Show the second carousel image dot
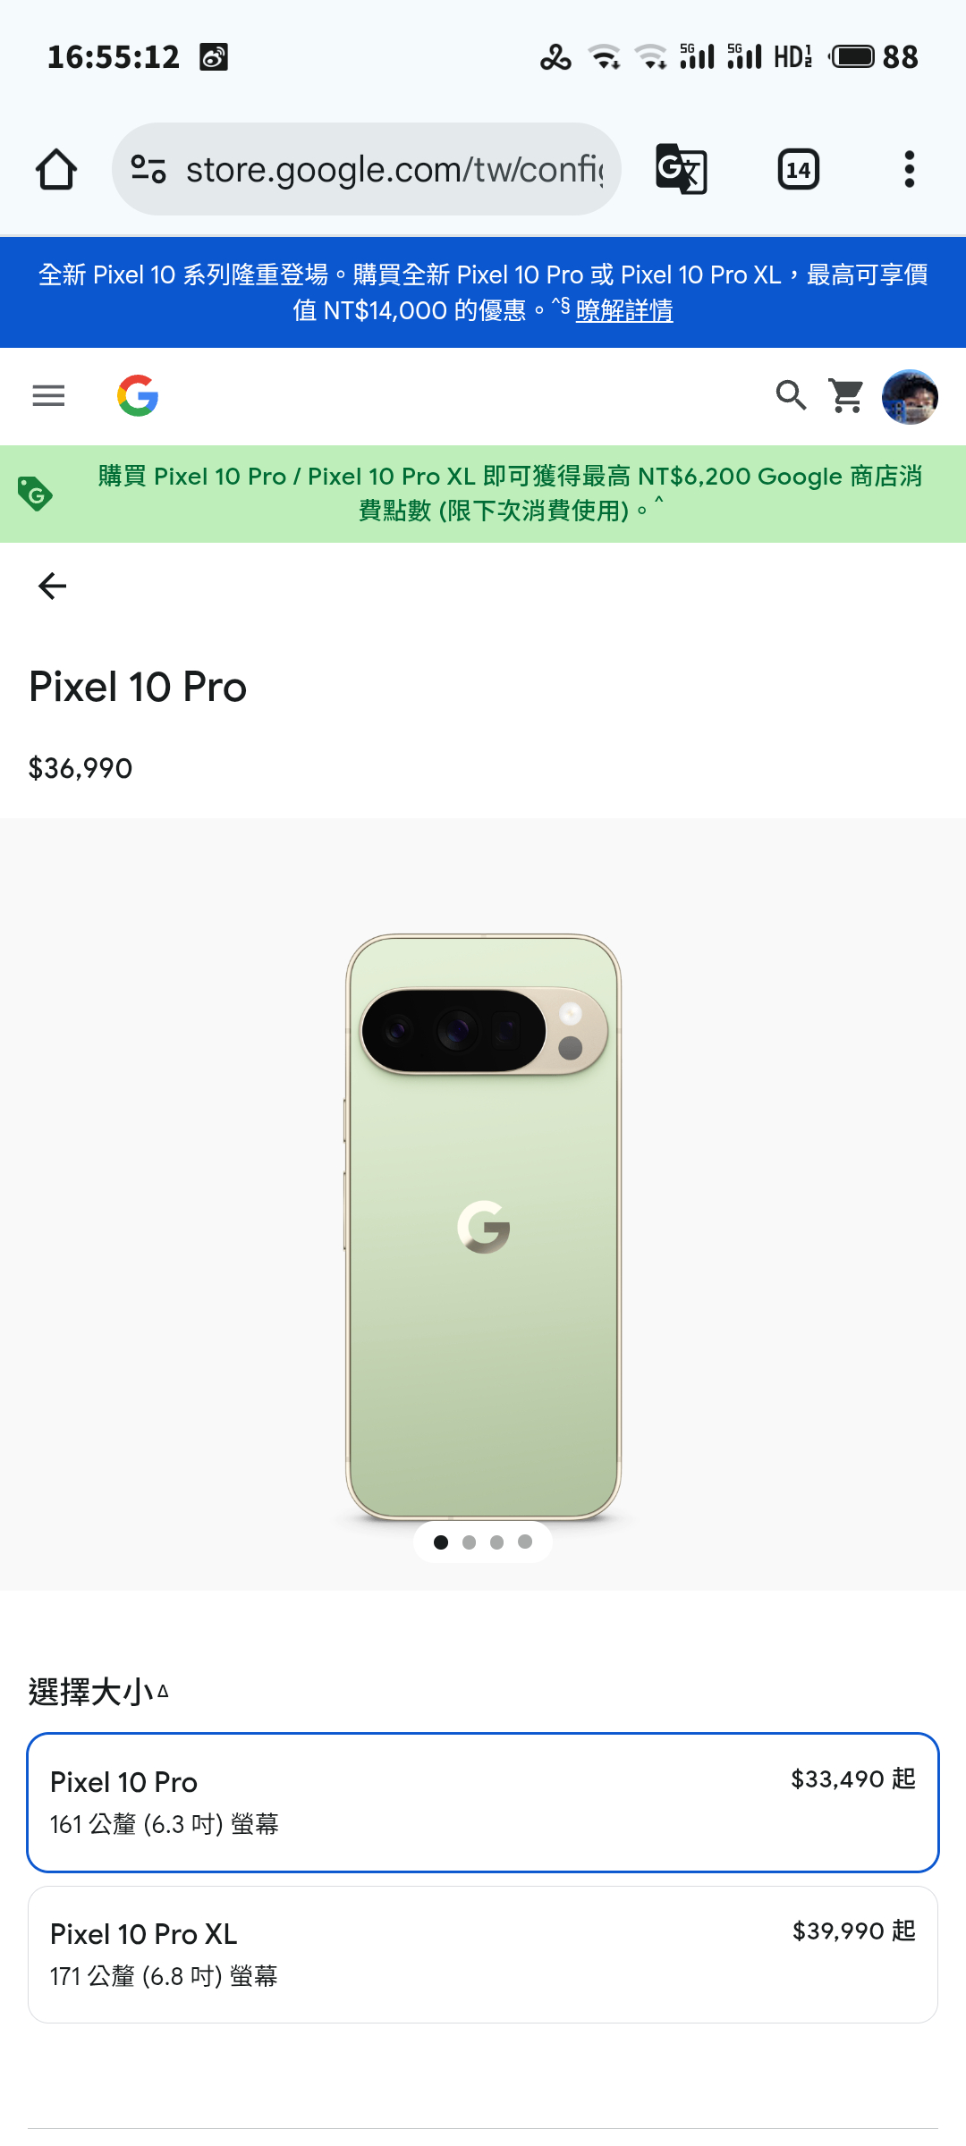Screen dimensions: 966x2146 click(x=469, y=1542)
